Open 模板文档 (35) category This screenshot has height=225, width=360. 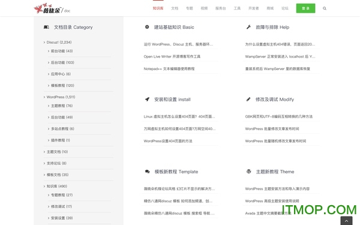58,175
